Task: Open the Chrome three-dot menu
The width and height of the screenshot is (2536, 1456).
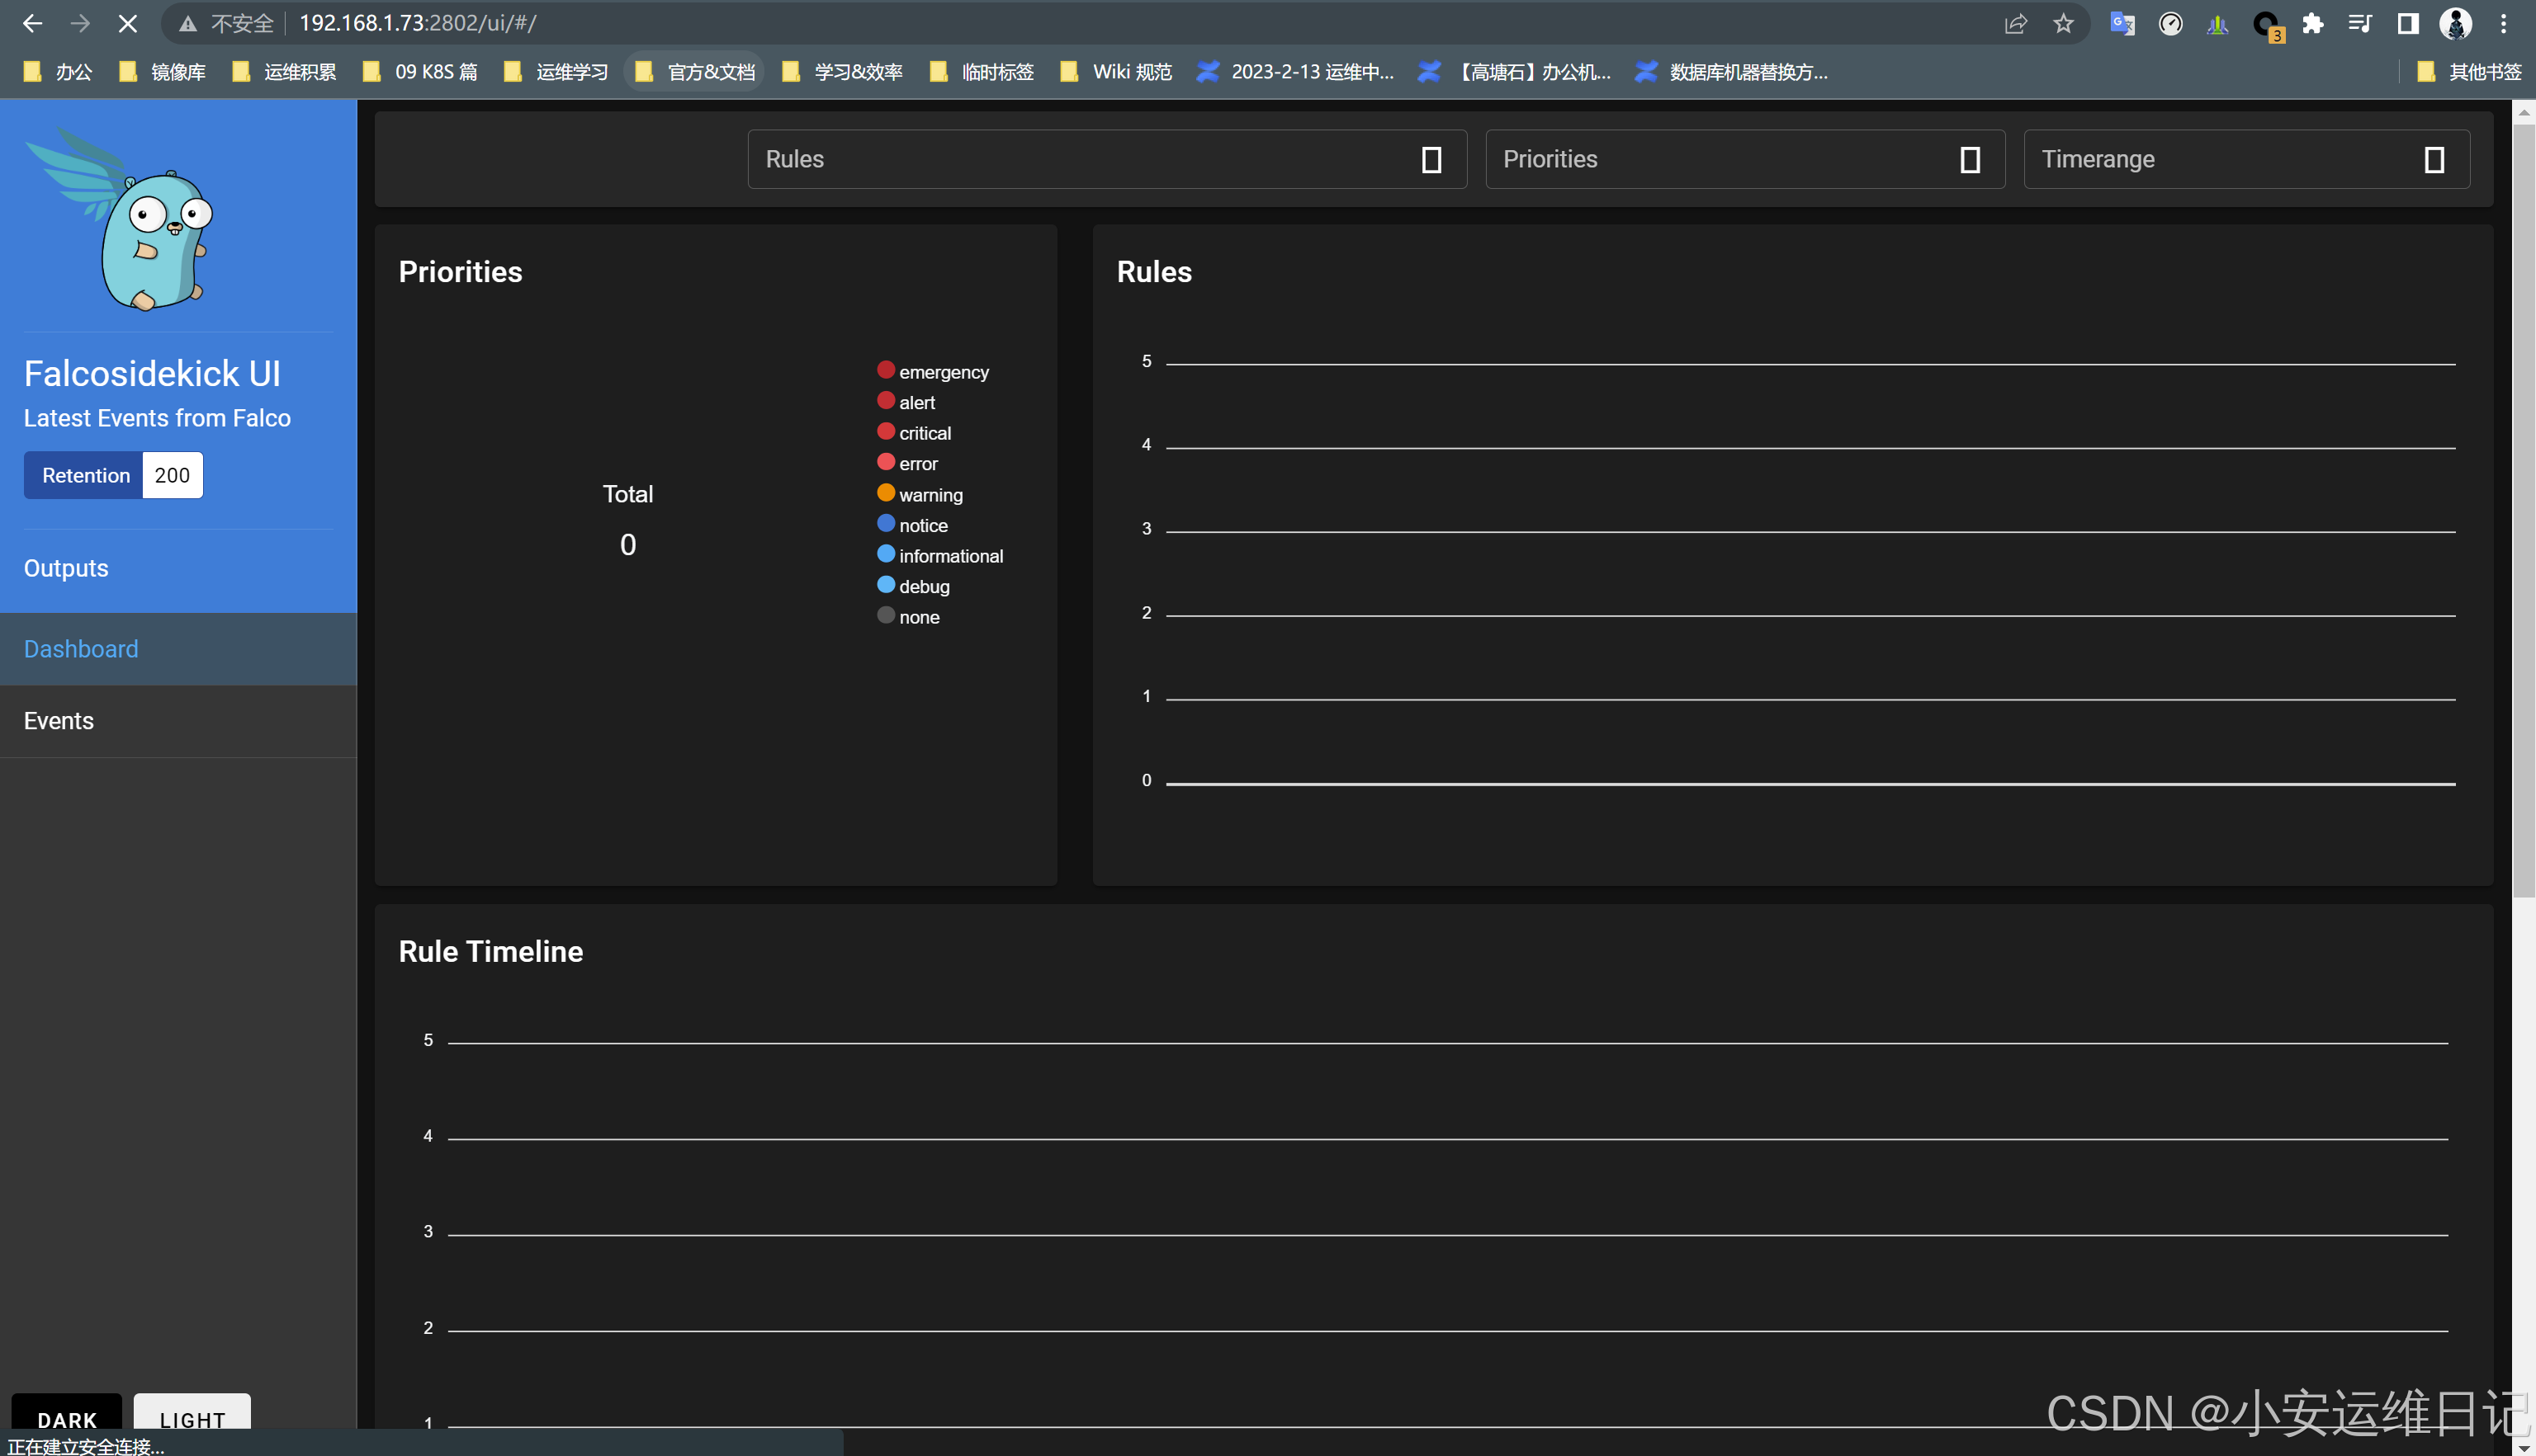Action: 2504,23
